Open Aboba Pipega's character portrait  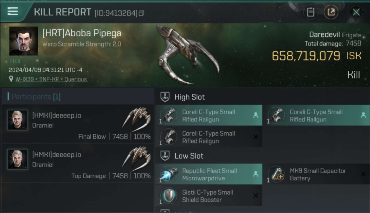pos(24,41)
